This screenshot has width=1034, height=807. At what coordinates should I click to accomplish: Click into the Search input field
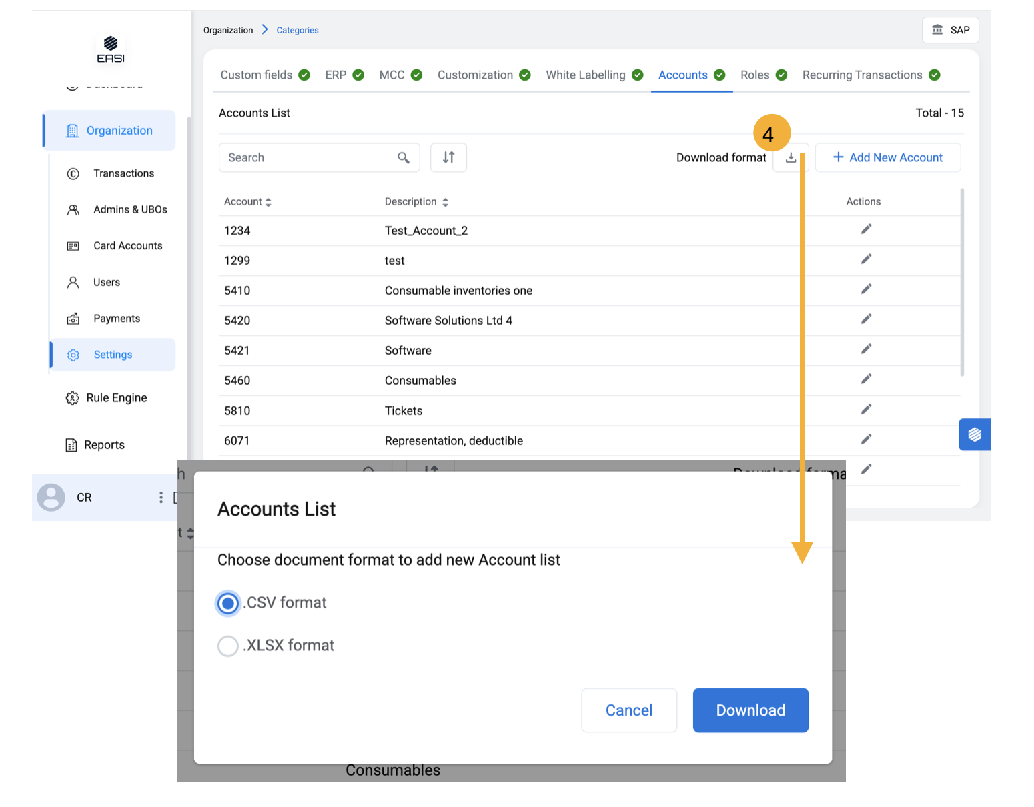307,158
